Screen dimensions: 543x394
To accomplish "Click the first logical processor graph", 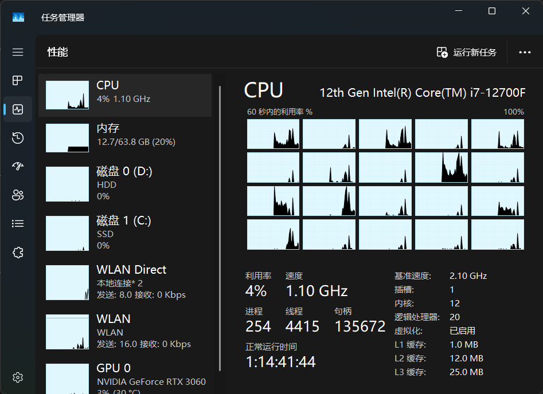I will coord(273,134).
